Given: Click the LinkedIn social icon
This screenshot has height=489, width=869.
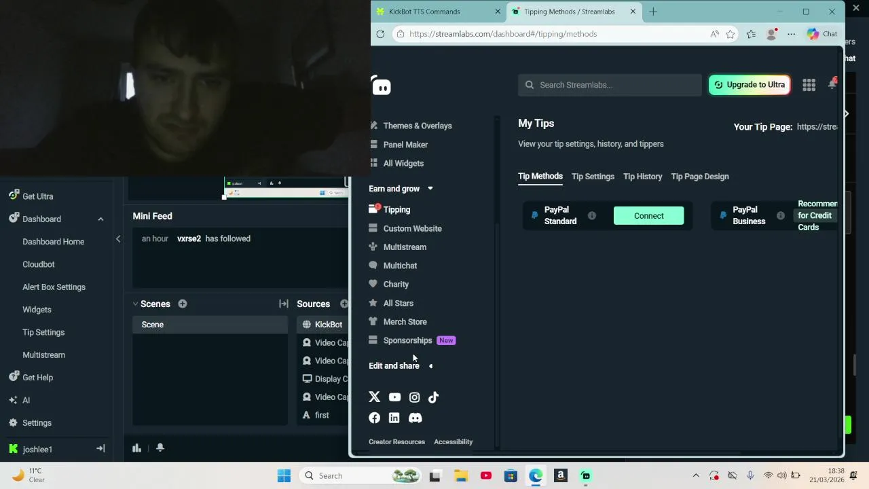Looking at the screenshot, I should [x=394, y=418].
